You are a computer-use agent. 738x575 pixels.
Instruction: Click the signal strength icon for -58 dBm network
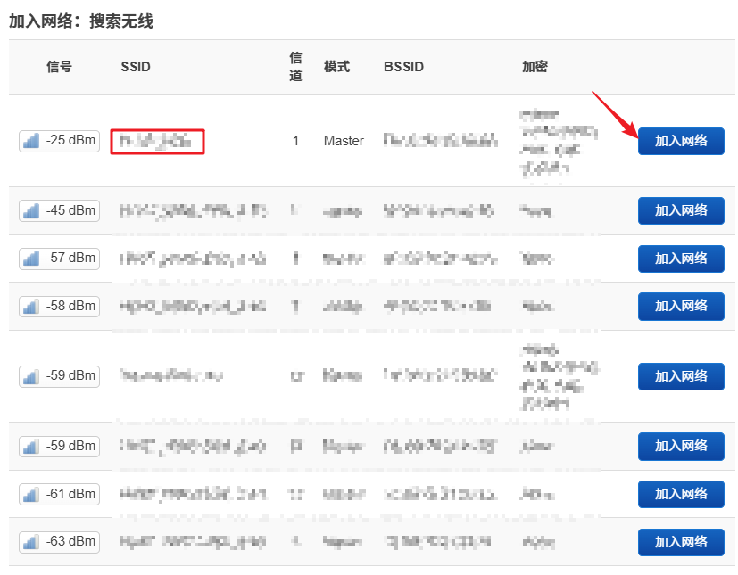pyautogui.click(x=29, y=306)
